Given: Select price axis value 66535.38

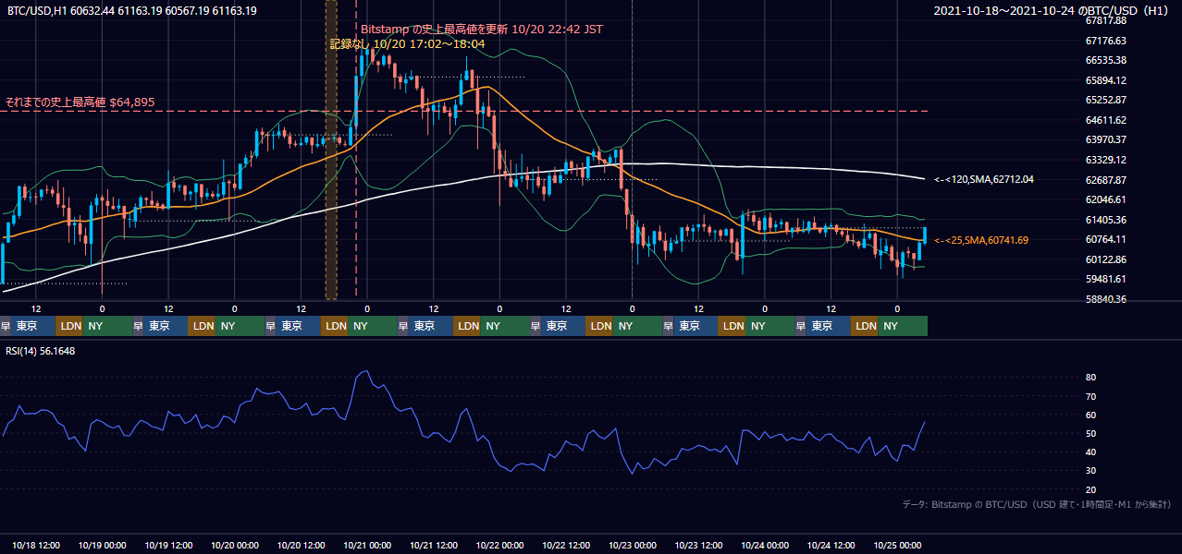Looking at the screenshot, I should 1106,60.
